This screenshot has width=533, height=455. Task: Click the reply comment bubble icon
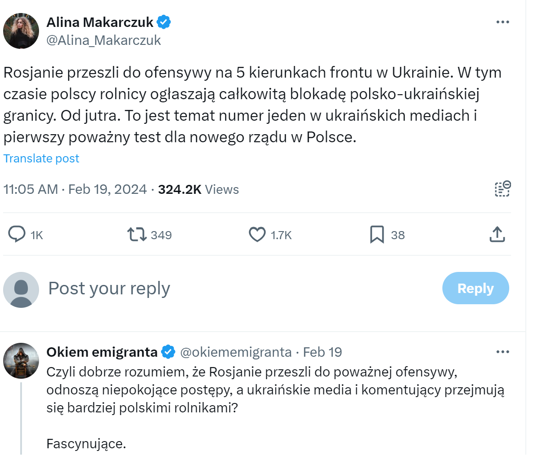pos(17,234)
